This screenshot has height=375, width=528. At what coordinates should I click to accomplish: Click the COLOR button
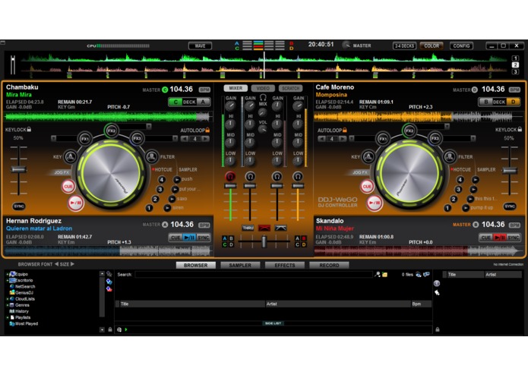(x=432, y=46)
